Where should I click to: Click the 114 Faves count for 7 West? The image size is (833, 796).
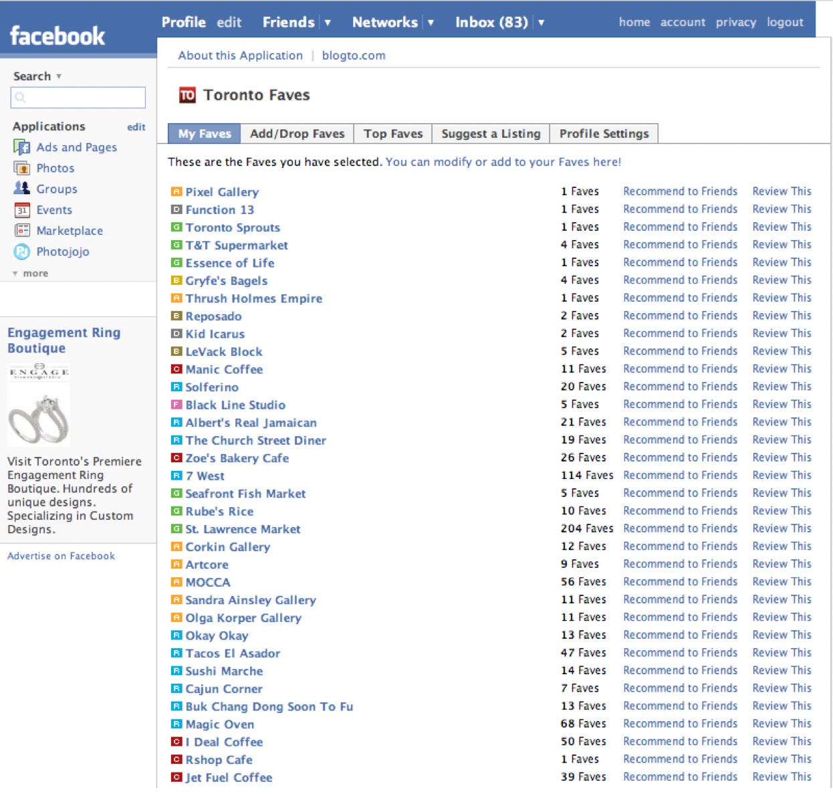point(586,475)
